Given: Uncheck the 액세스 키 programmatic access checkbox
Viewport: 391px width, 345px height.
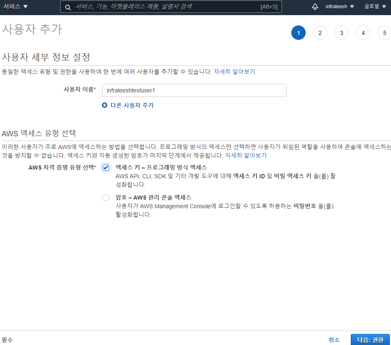Looking at the screenshot, I should pyautogui.click(x=106, y=168).
